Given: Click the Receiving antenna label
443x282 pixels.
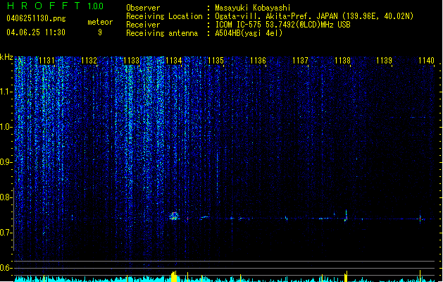Looking at the screenshot, I should coord(162,33).
